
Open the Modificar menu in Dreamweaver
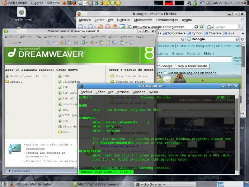[x=69, y=36]
